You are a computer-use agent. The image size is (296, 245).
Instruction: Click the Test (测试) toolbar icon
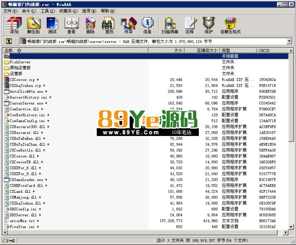pos(52,23)
